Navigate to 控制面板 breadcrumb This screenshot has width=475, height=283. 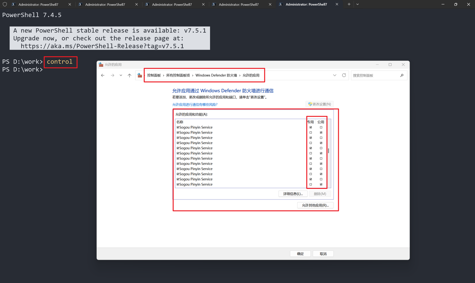(x=154, y=75)
